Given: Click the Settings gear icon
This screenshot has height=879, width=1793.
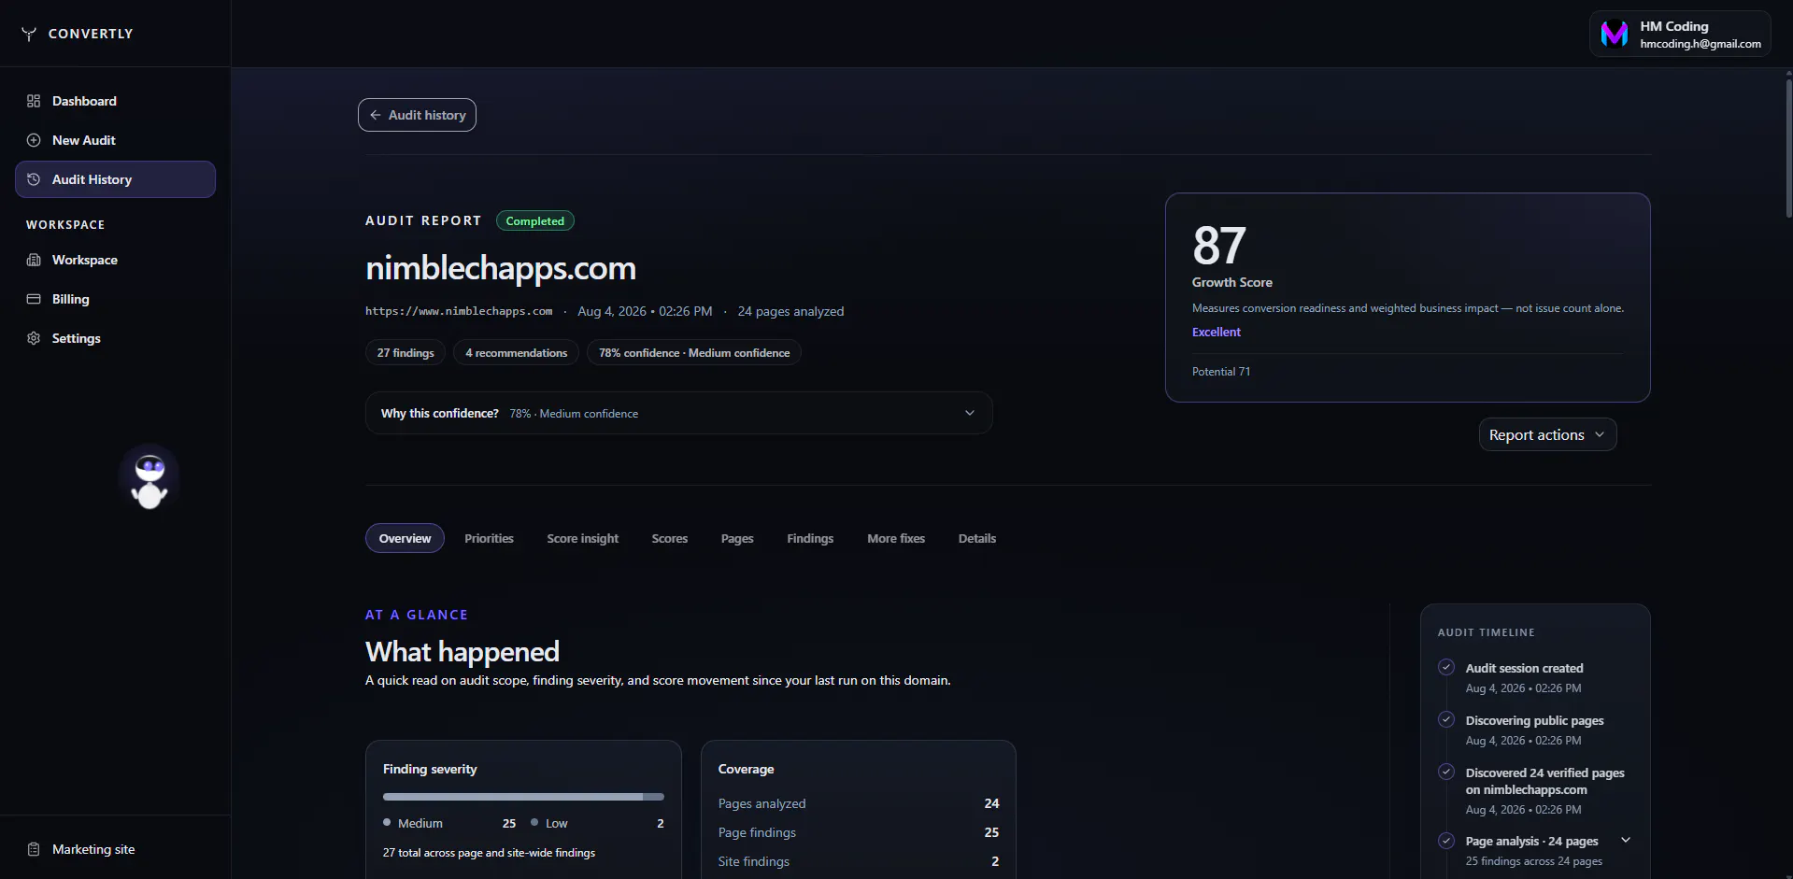Looking at the screenshot, I should pyautogui.click(x=34, y=338).
